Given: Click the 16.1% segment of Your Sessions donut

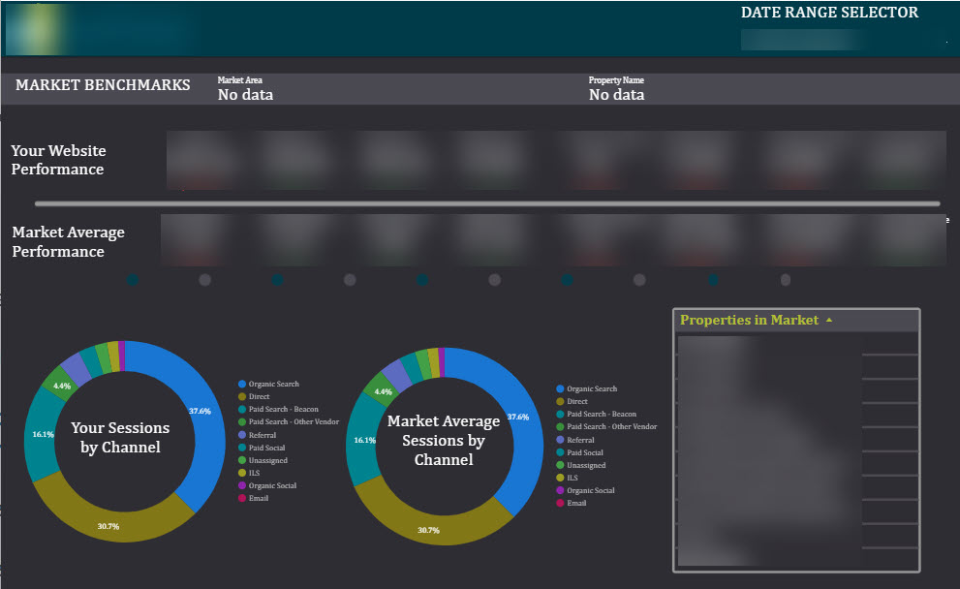Looking at the screenshot, I should (x=39, y=436).
